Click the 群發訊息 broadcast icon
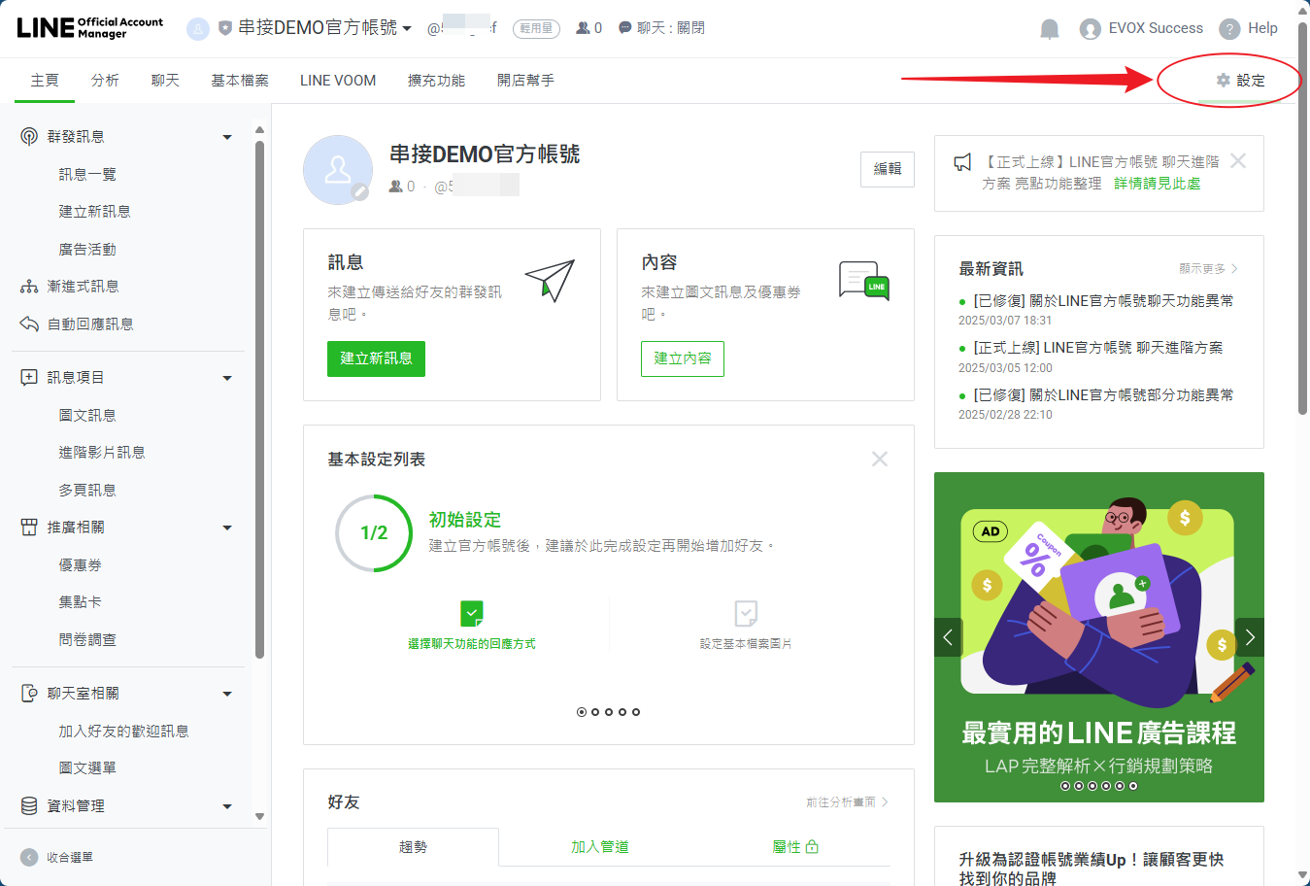 [29, 137]
